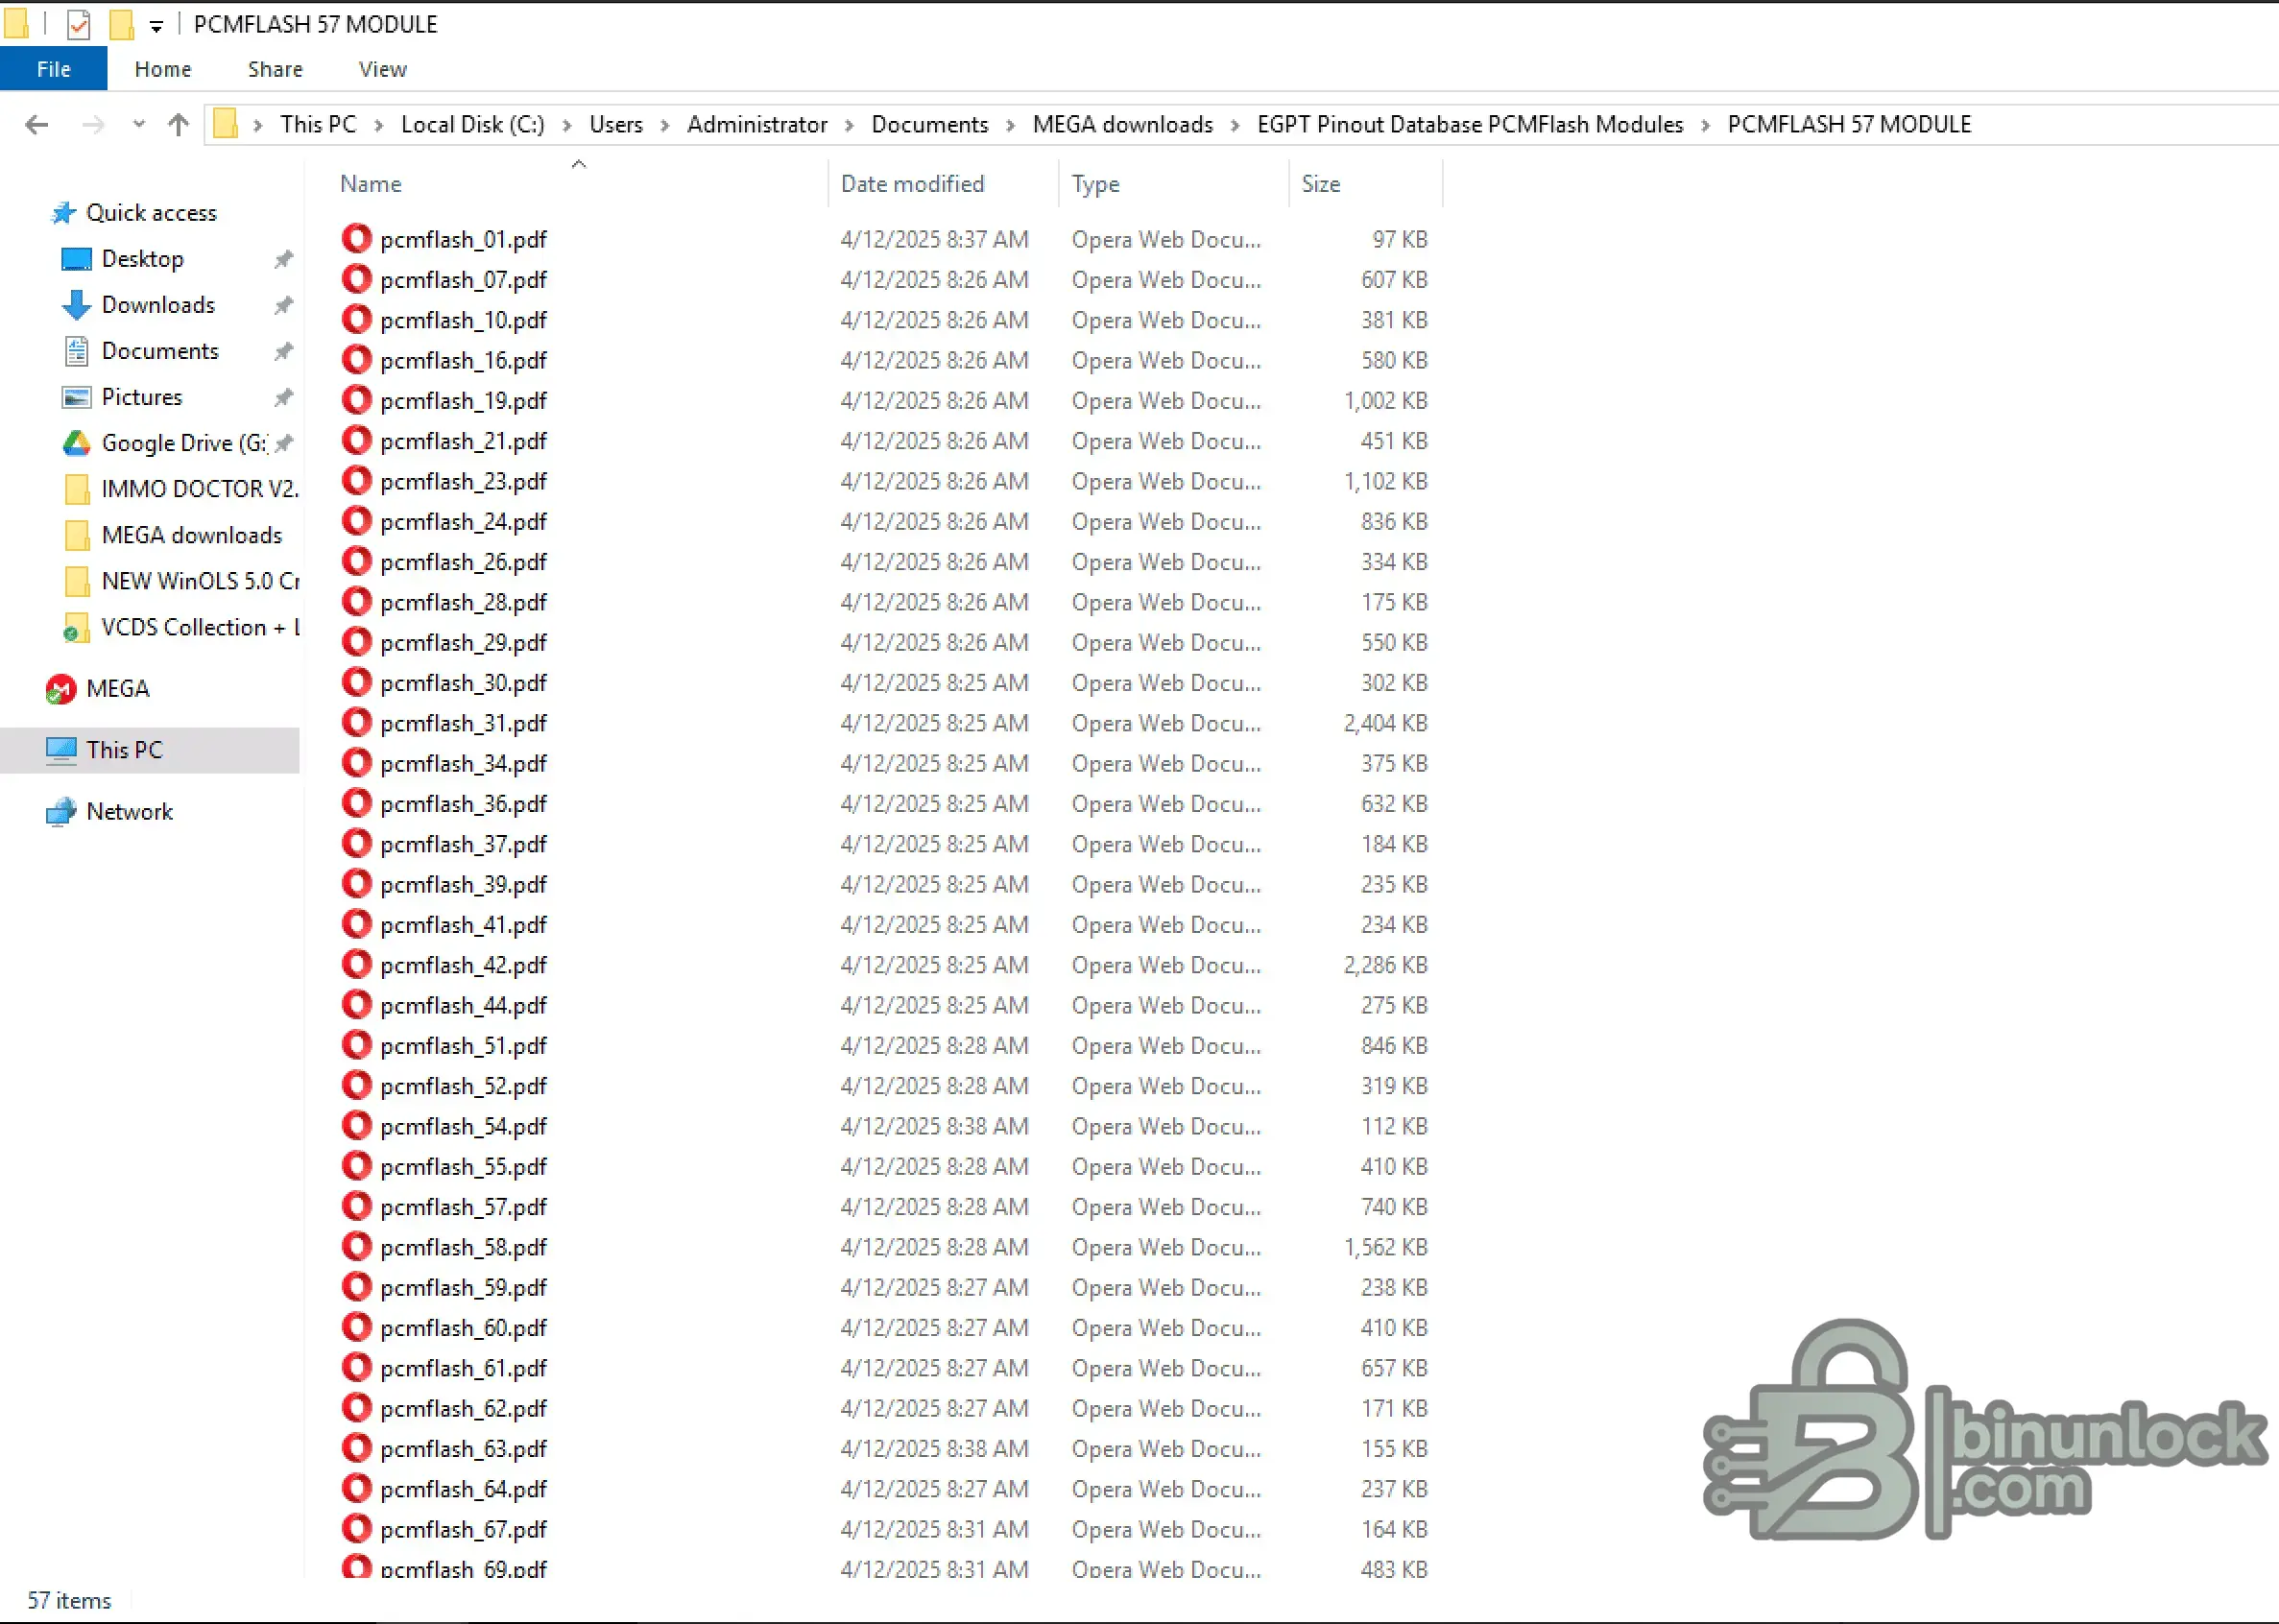The image size is (2279, 1624).
Task: Open NEW WinOLS 5.0 folder in sidebar
Action: (200, 581)
